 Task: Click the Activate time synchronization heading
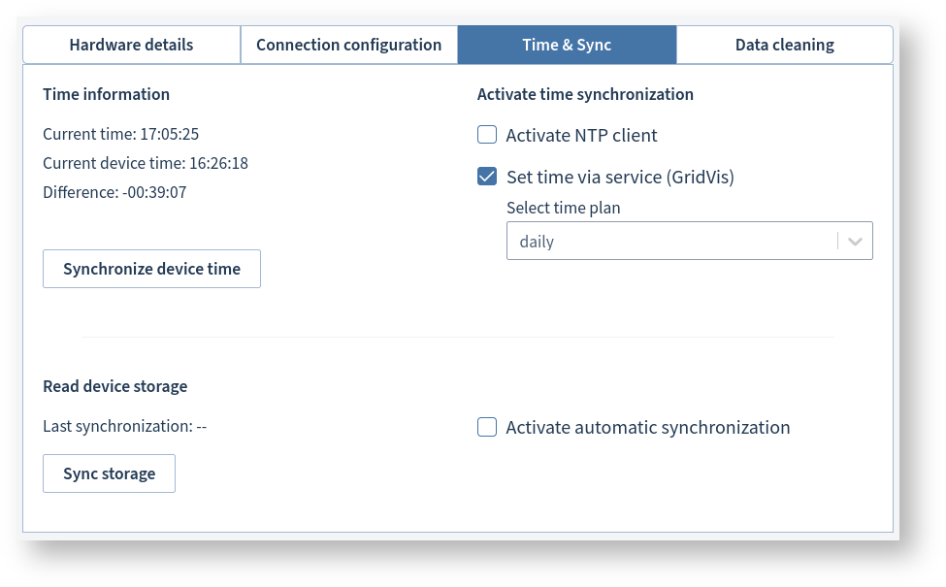click(585, 94)
